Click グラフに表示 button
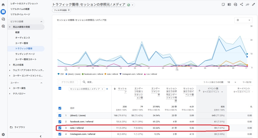 [x=68, y=82]
